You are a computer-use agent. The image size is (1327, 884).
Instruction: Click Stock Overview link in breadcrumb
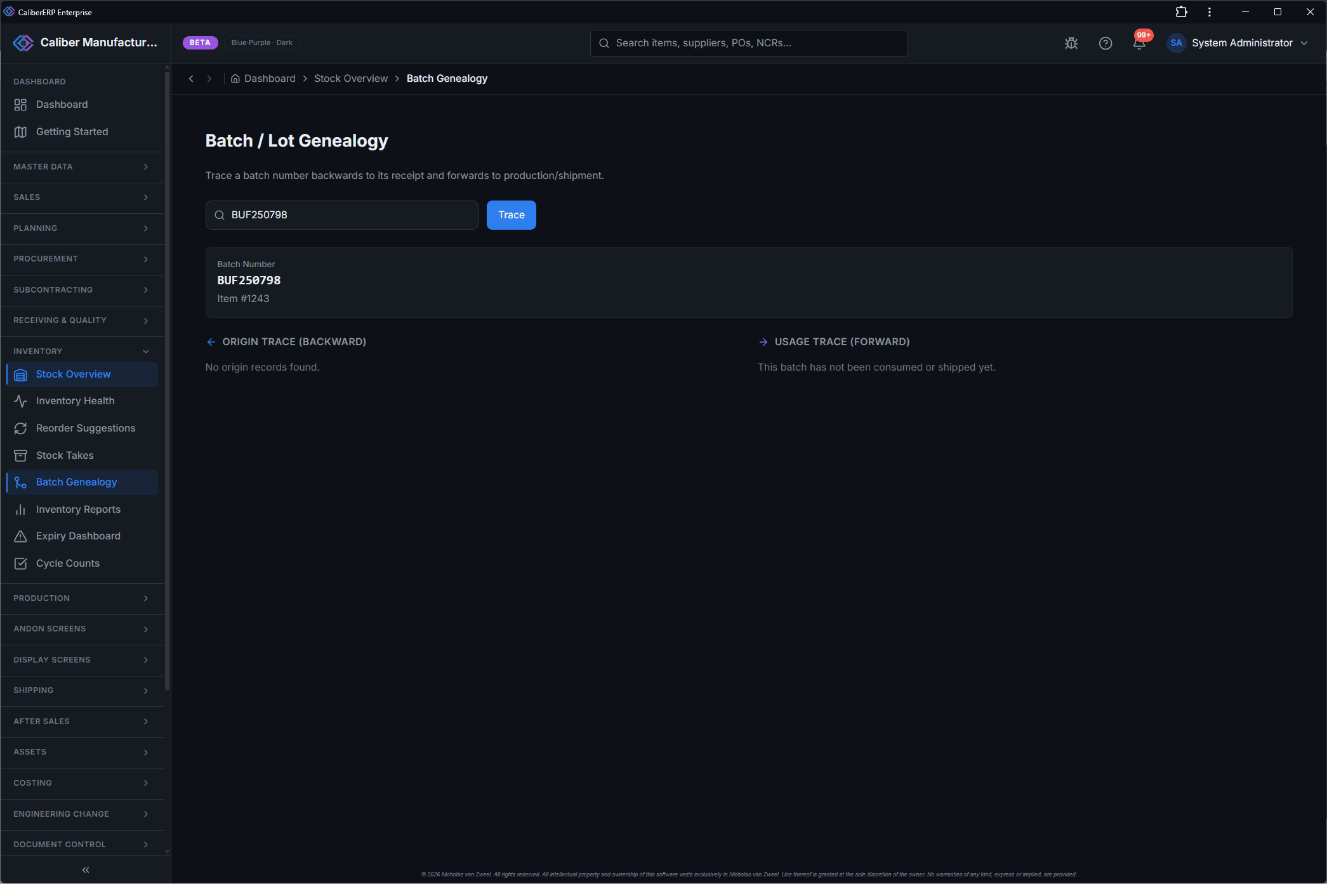(351, 79)
